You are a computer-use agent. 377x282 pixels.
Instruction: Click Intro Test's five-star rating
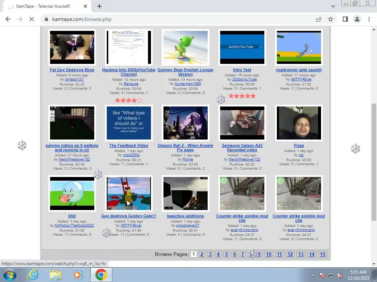(242, 96)
